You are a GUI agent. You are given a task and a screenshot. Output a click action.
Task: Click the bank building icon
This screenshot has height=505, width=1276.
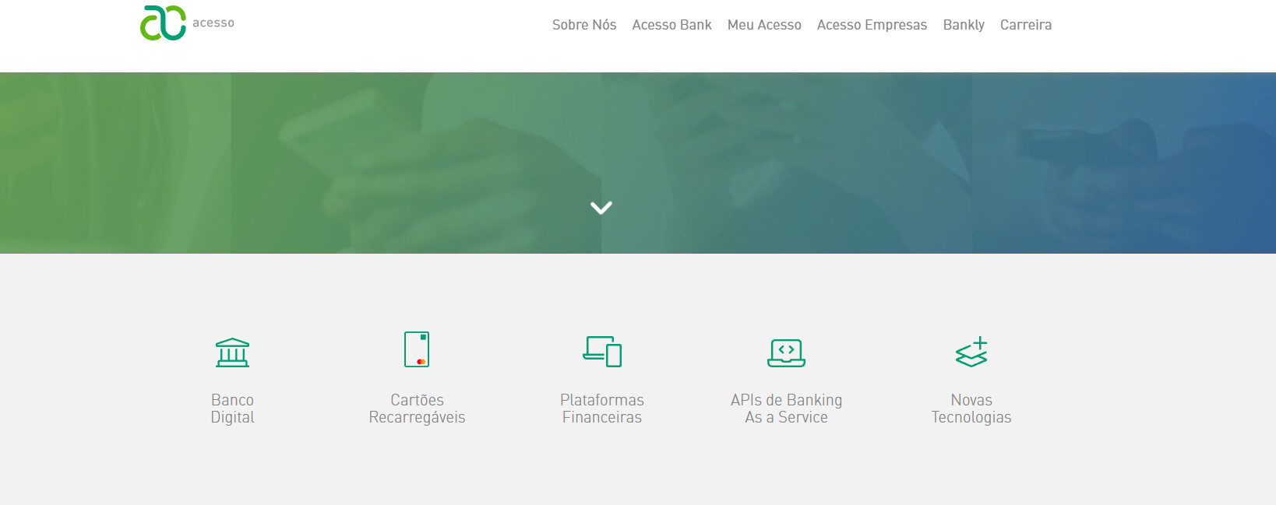click(232, 352)
